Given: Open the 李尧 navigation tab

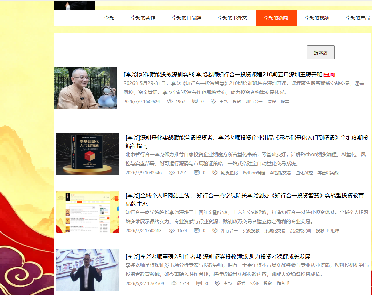Looking at the screenshot, I should click(110, 18).
